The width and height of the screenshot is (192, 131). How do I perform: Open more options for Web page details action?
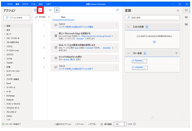click(116, 48)
